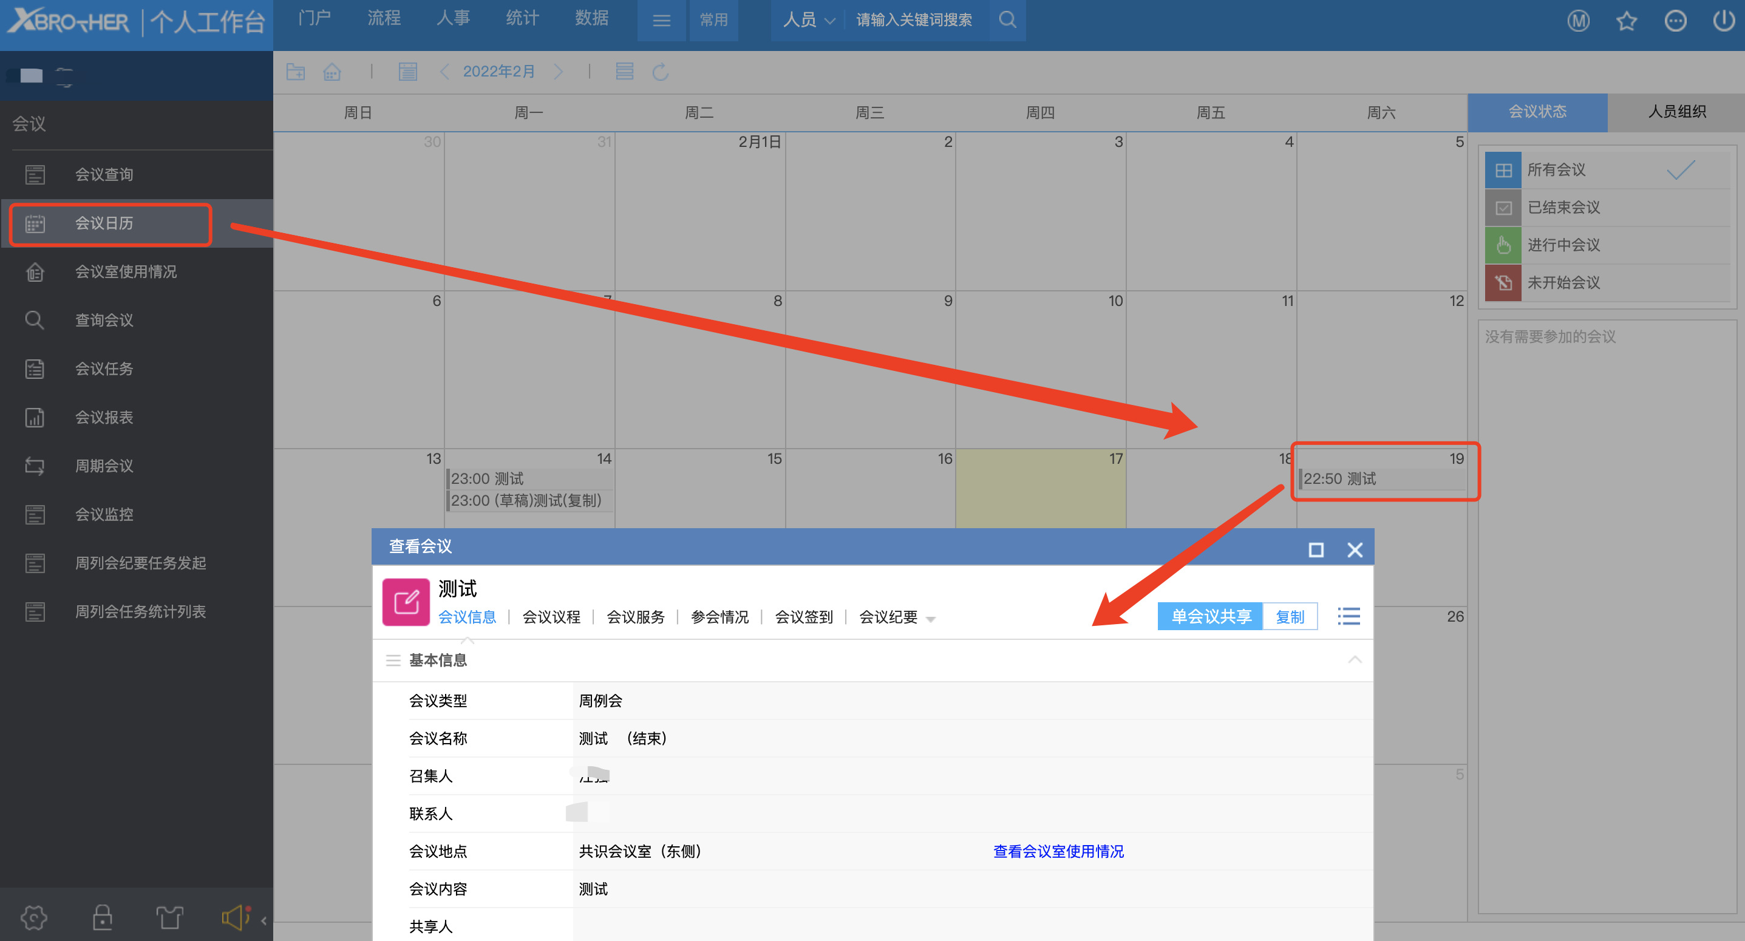Click the power logout icon
The width and height of the screenshot is (1745, 941).
click(1723, 21)
